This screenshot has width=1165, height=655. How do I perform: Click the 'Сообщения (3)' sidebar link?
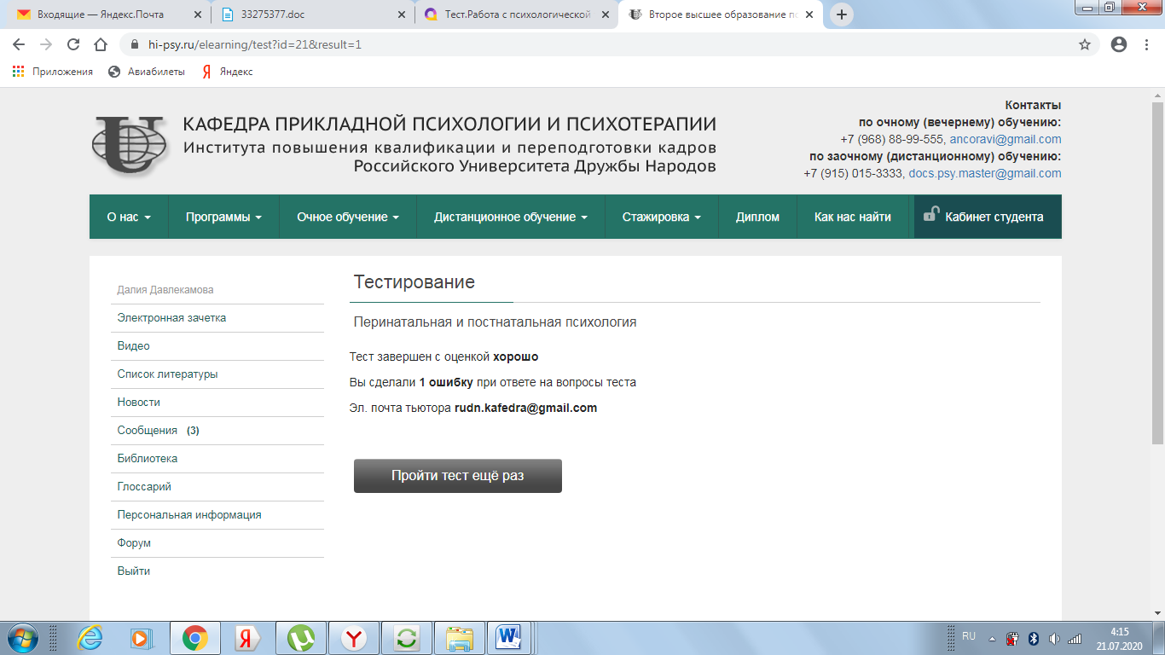158,431
